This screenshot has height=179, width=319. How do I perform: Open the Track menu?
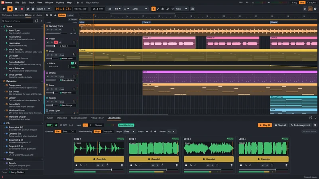click(32, 3)
